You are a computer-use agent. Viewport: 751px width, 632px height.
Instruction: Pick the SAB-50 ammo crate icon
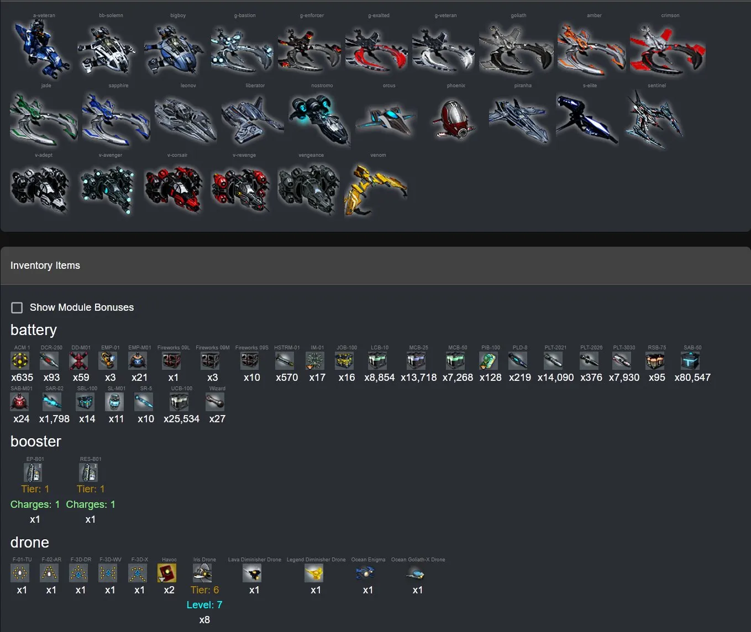tap(690, 361)
